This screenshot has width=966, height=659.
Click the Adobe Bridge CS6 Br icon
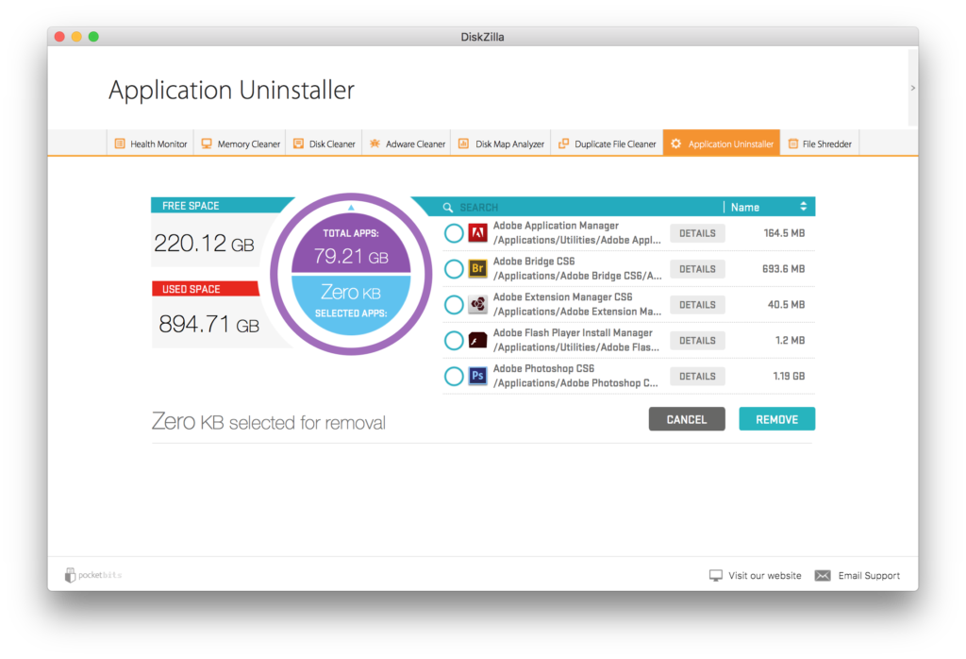coord(477,269)
